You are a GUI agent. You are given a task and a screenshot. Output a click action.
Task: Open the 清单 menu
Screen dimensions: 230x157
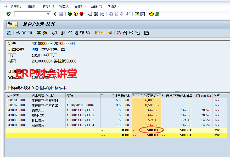16,6
